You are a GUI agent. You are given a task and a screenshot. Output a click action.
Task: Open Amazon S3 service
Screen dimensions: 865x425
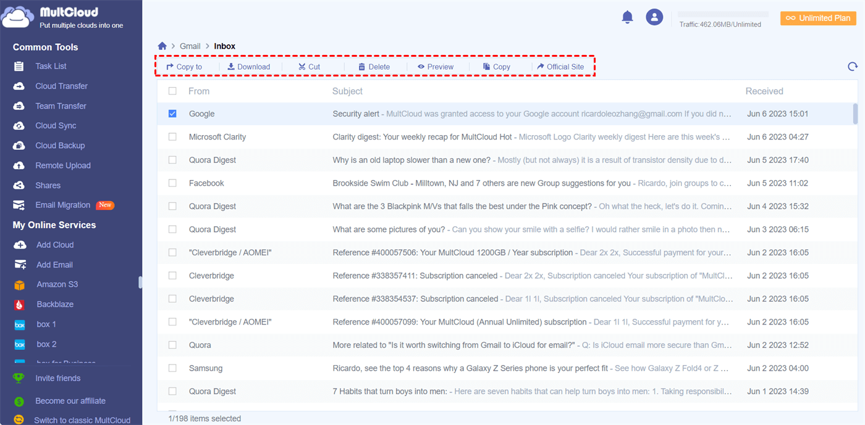[x=57, y=284]
